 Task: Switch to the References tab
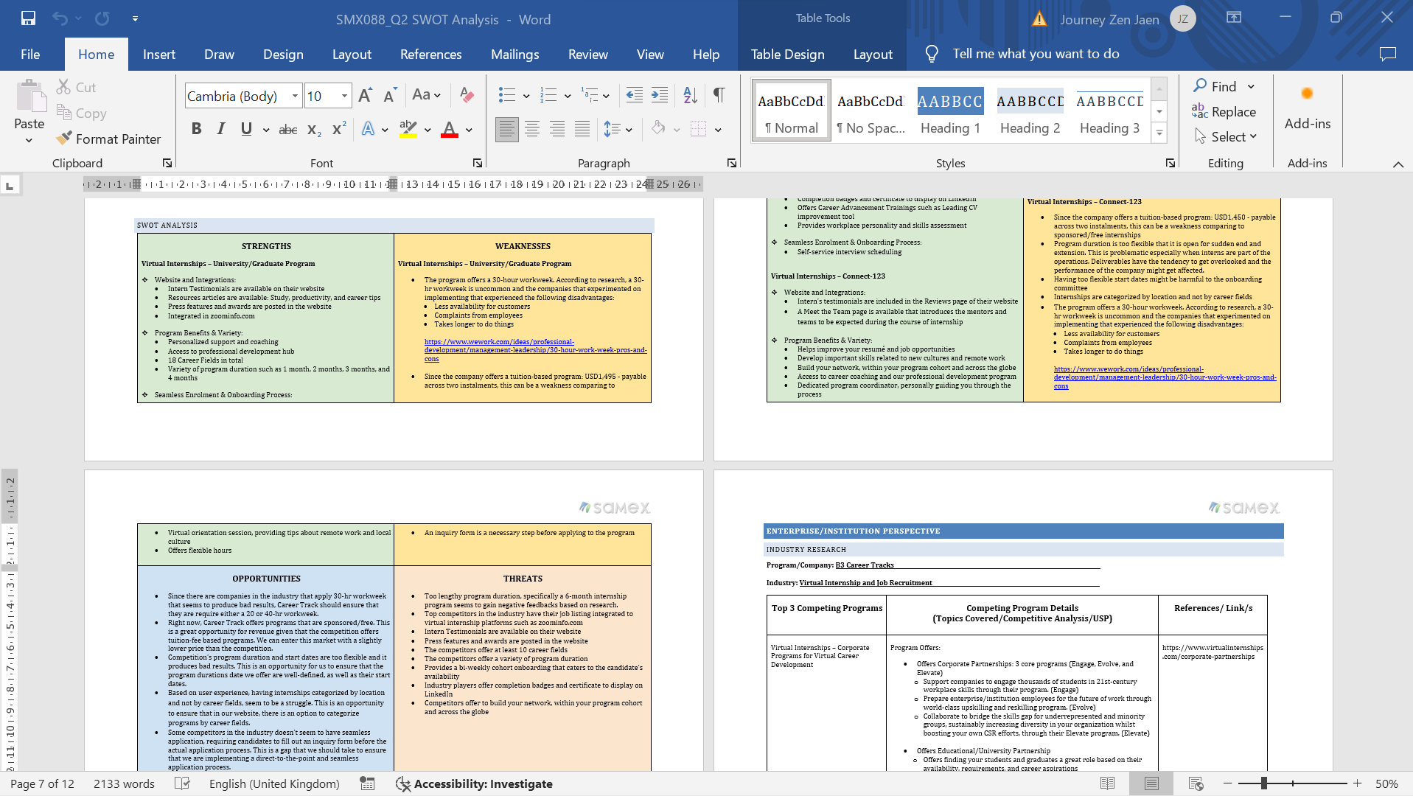coord(430,54)
